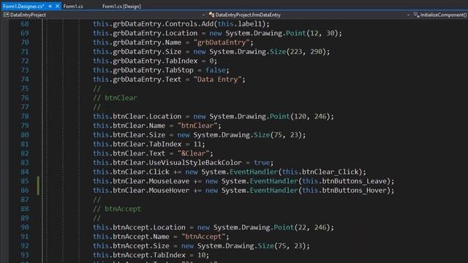Select the Form1.Designer.cs* tab
The image size is (468, 263).
pos(23,6)
